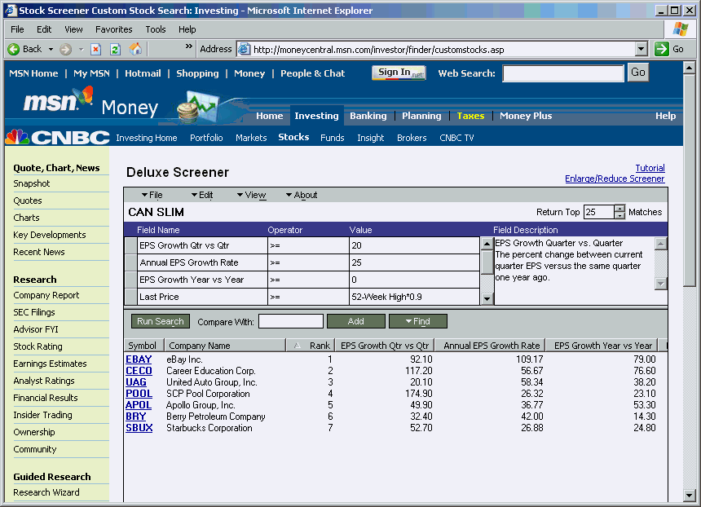This screenshot has width=701, height=507.
Task: Open the browser Home page icon
Action: 134,49
